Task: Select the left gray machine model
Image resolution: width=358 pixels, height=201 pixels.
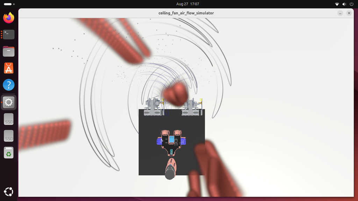Action: tap(154, 107)
